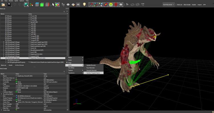Click Block List toolbar button
The height and width of the screenshot is (113, 214).
179,5
